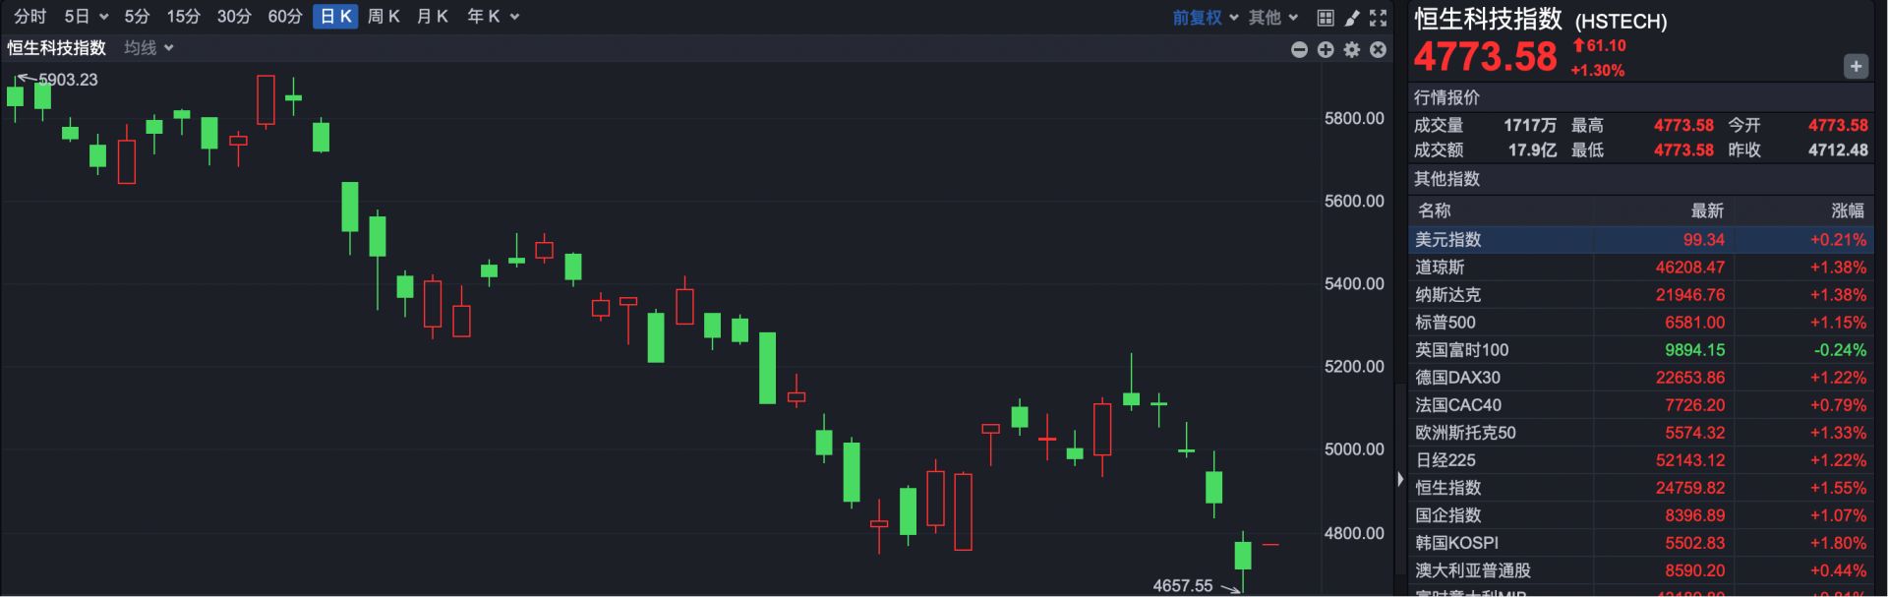
Task: Open the chart grid layout icon
Action: click(1326, 18)
